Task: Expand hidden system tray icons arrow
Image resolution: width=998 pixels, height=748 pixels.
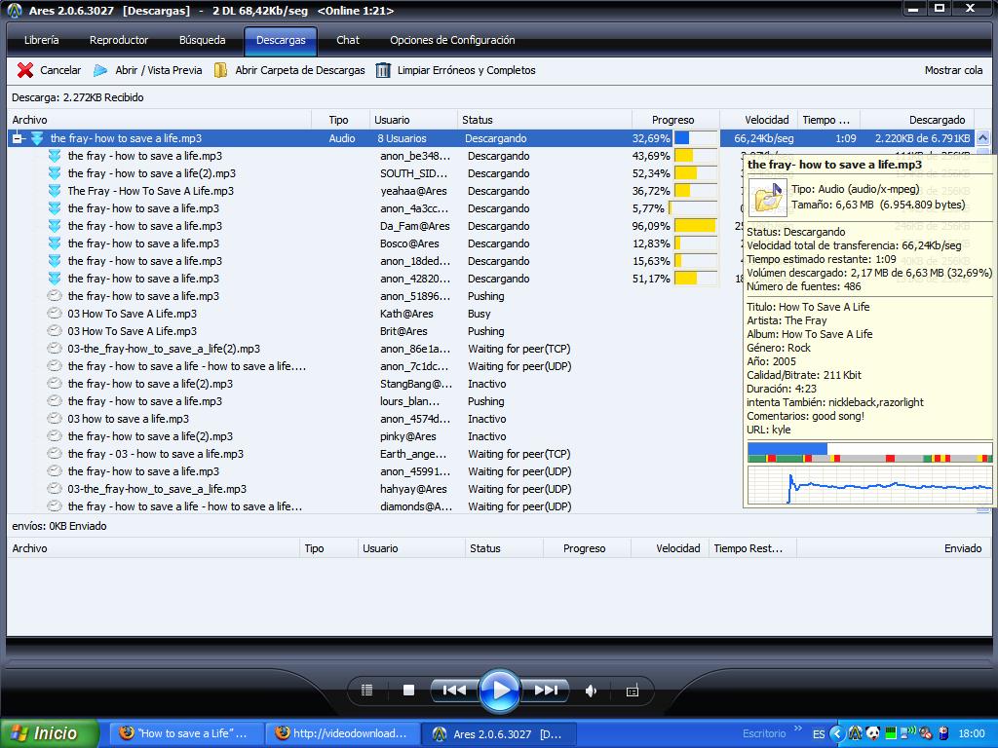Action: 837,733
